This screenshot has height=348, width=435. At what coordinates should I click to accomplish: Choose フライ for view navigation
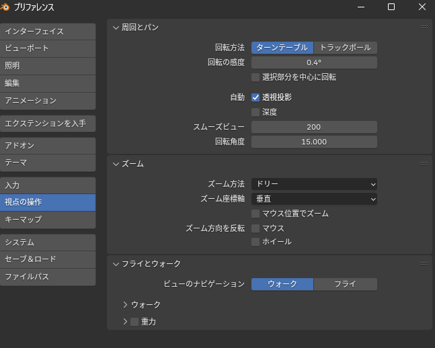345,284
